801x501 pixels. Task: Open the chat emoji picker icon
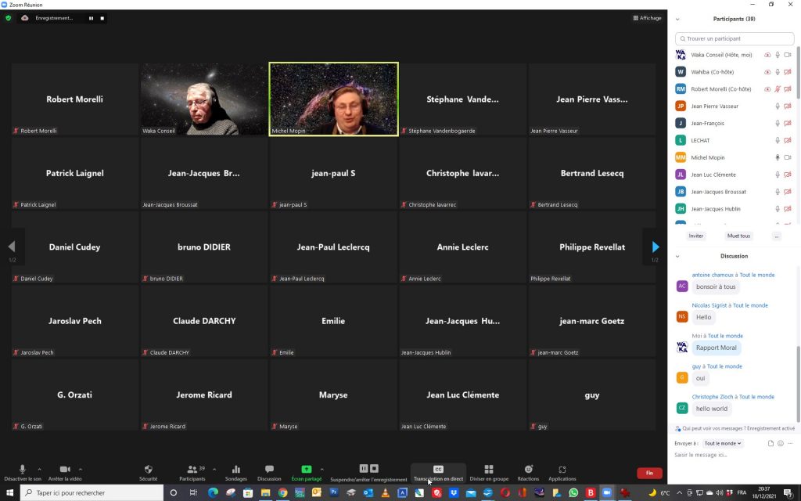[781, 443]
